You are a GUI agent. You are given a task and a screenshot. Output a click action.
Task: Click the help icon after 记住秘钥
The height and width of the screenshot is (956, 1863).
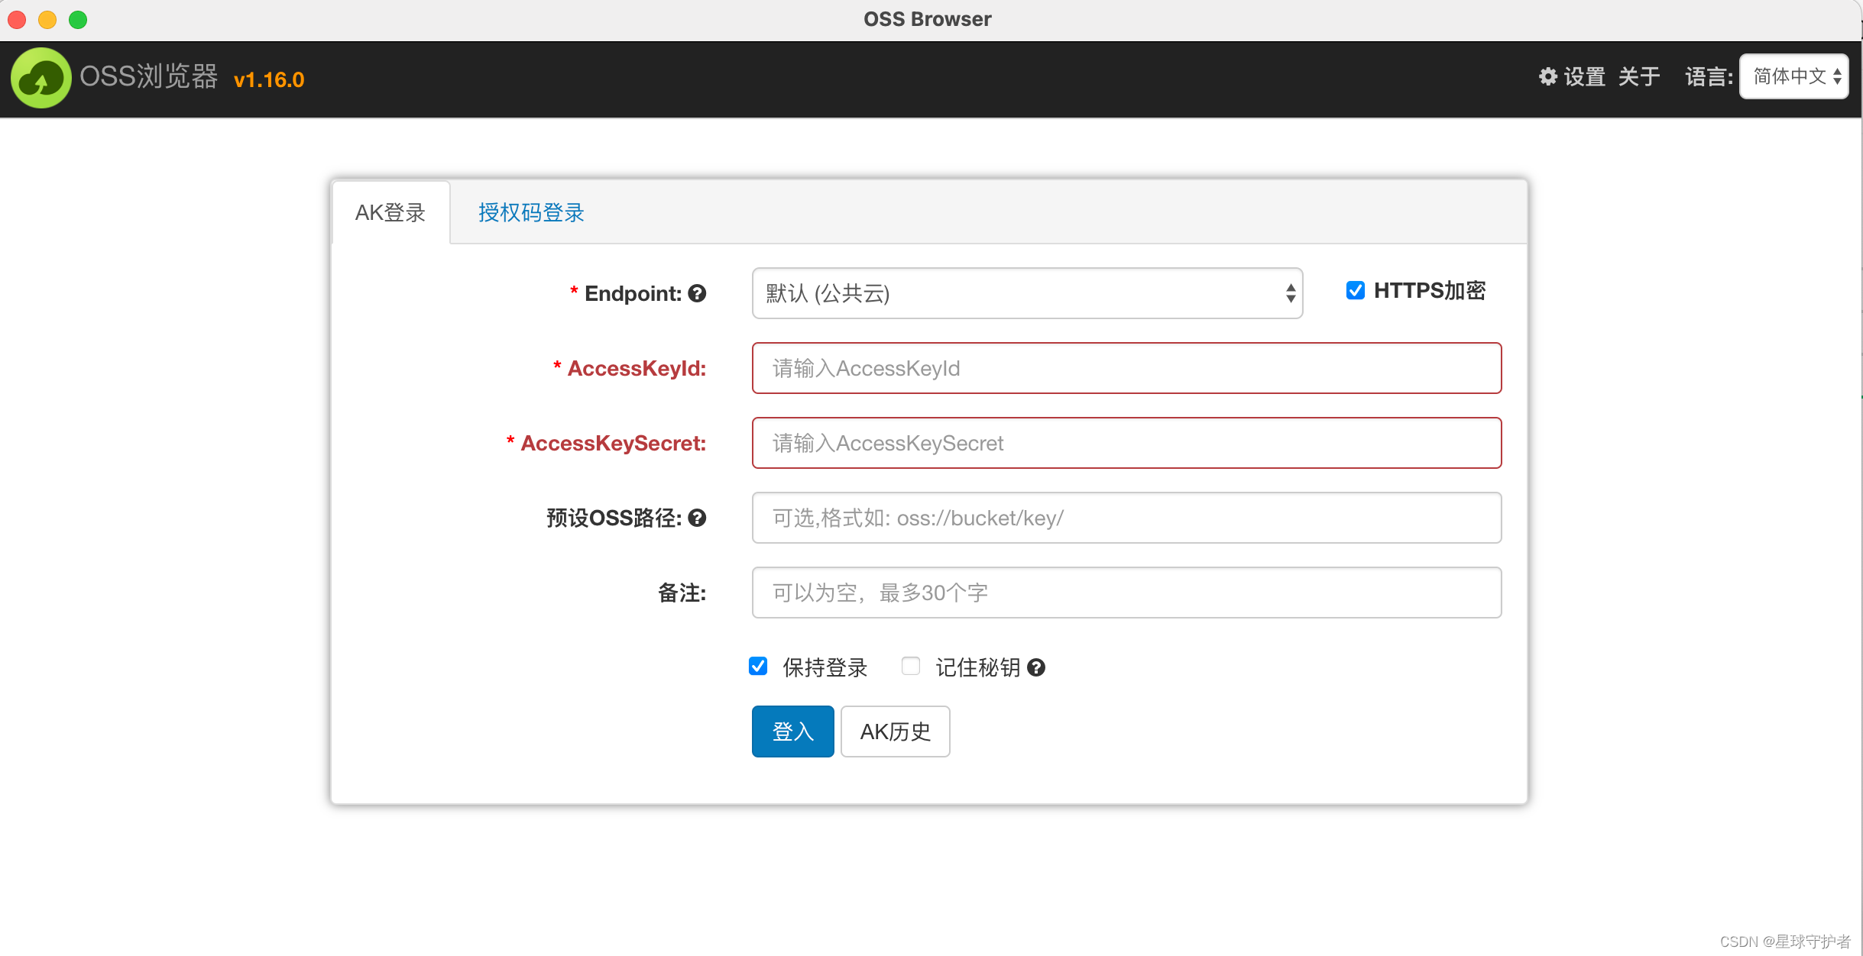(x=1037, y=667)
